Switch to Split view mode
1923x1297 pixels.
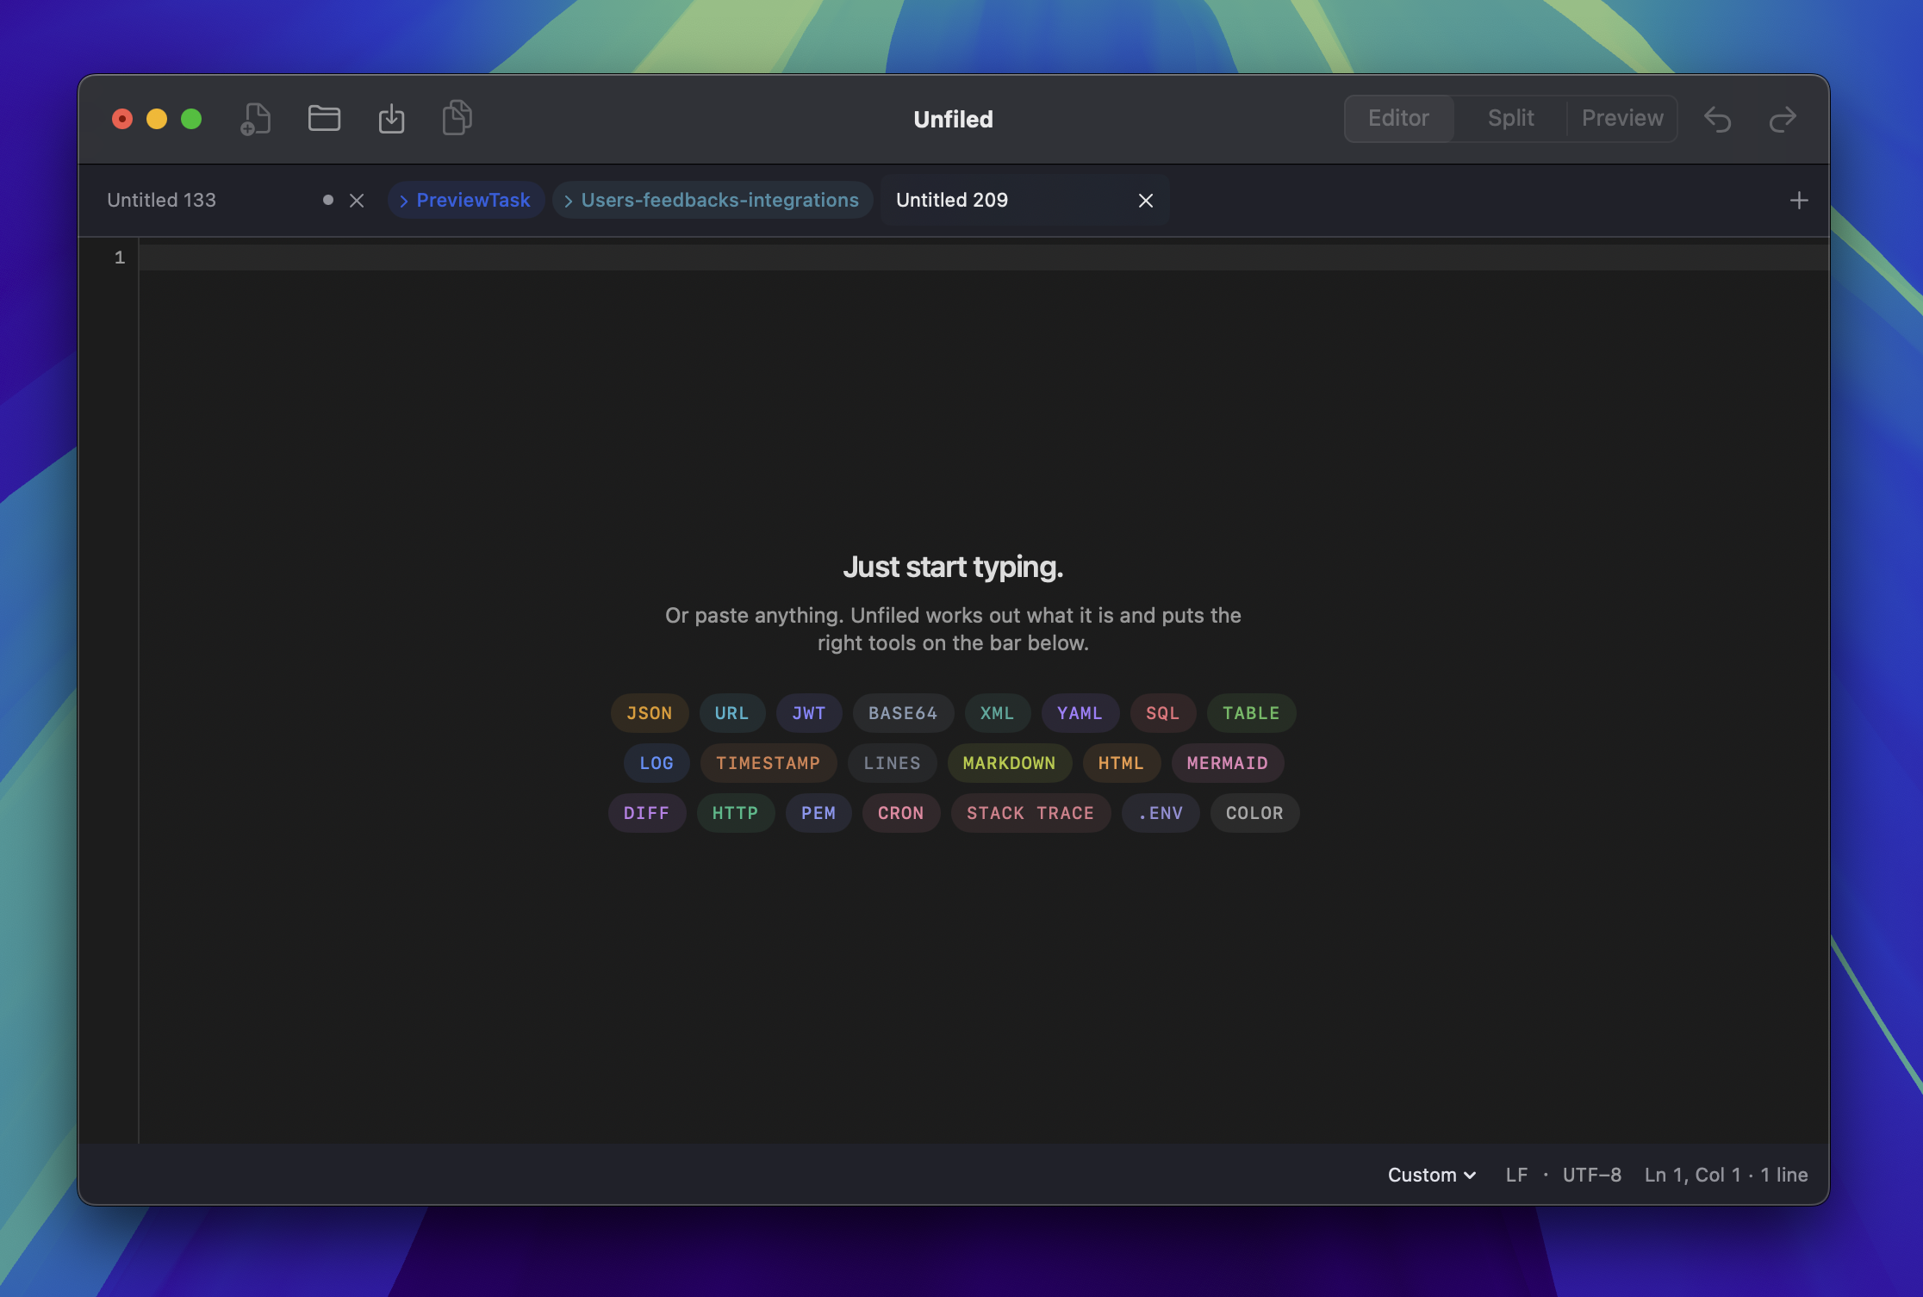[1510, 118]
